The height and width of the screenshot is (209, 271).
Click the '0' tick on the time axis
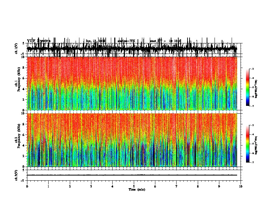27,186
